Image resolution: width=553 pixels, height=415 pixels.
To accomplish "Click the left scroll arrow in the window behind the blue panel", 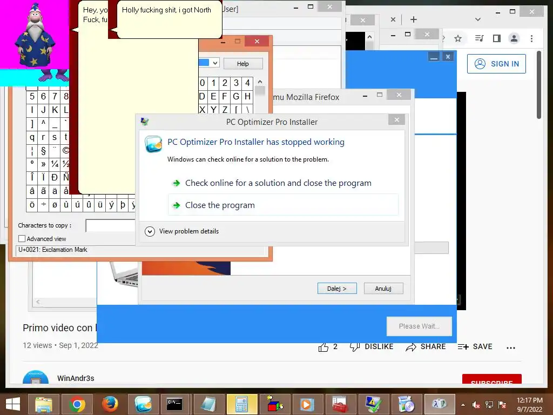I will [x=38, y=302].
